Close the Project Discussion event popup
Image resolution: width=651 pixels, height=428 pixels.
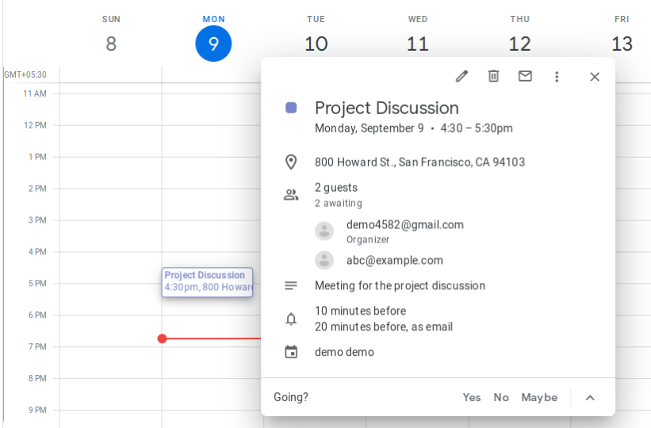pos(595,76)
